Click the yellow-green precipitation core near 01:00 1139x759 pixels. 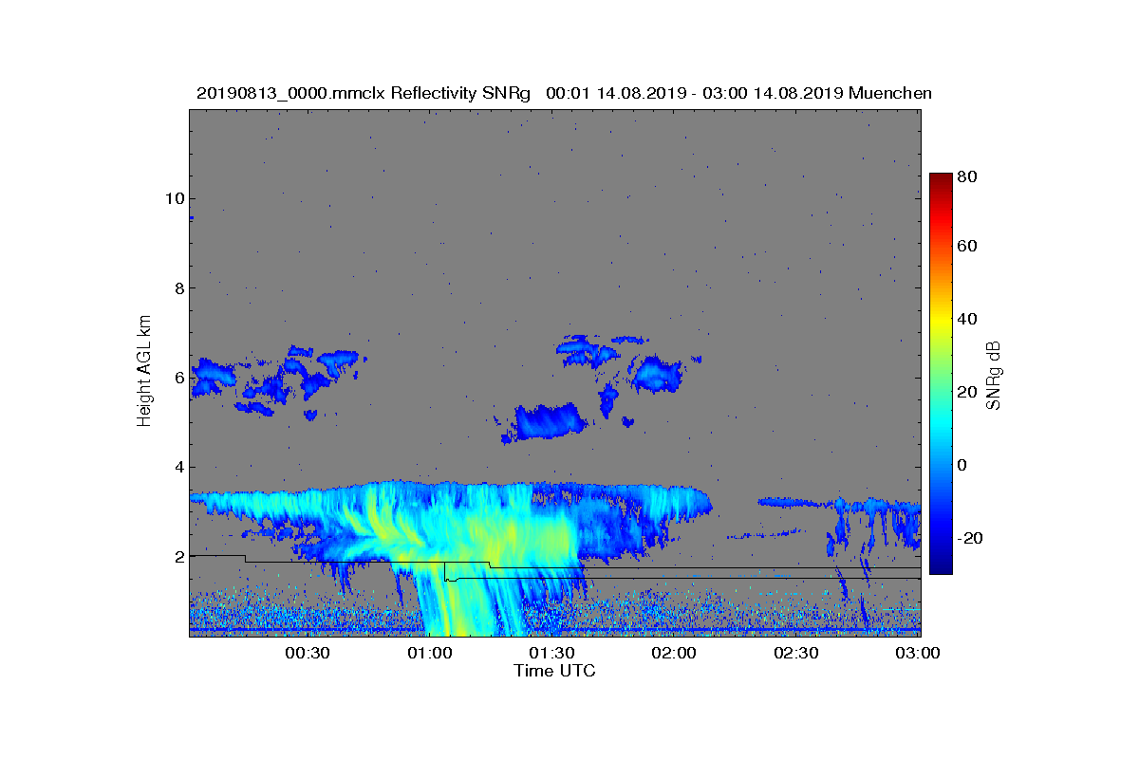456,598
